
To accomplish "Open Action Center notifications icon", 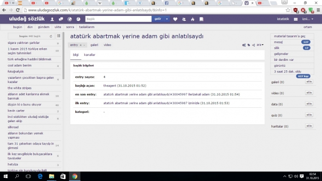I will point(302,176).
